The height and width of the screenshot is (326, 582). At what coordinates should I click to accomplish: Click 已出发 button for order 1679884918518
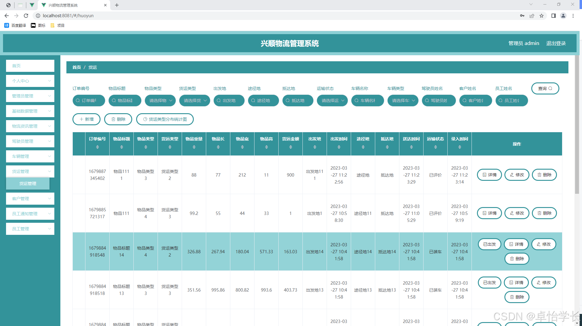click(489, 283)
